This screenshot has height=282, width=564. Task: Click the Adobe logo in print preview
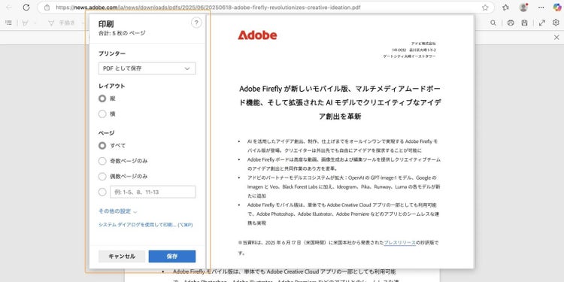257,35
